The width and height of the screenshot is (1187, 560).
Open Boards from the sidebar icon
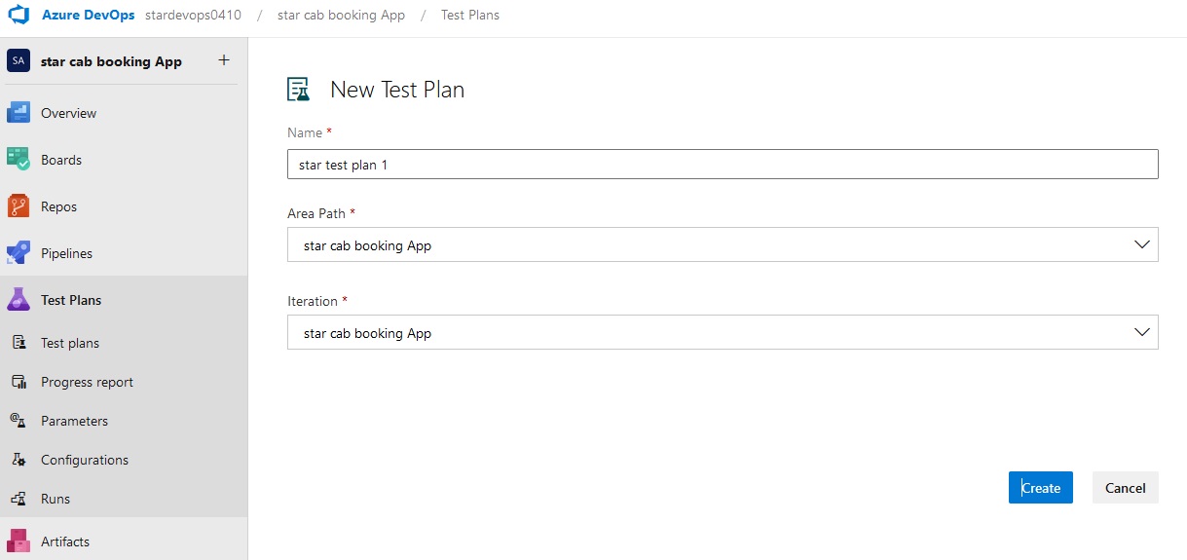click(x=19, y=160)
